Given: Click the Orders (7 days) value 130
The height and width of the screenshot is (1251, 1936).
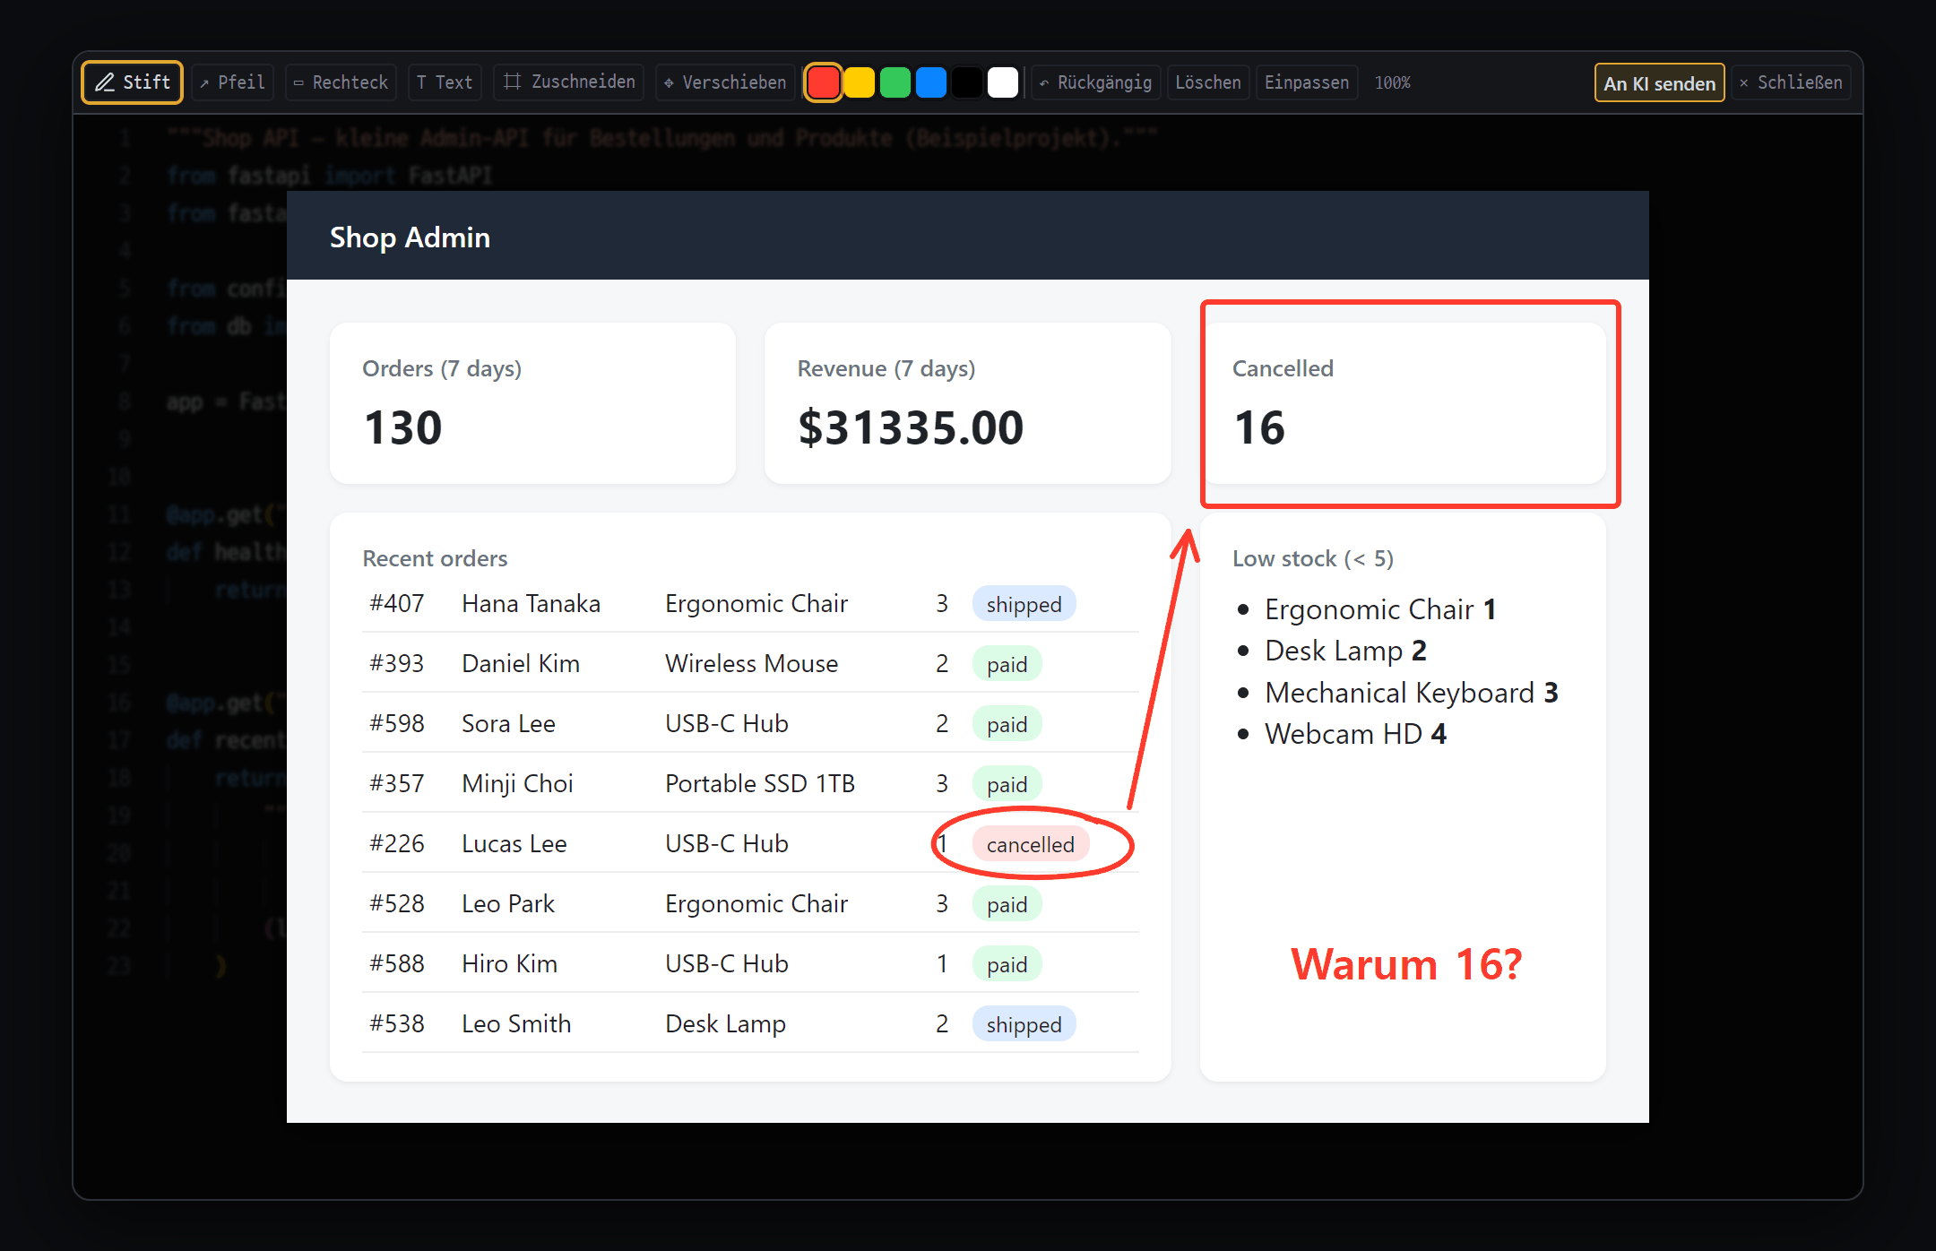Looking at the screenshot, I should coord(403,427).
